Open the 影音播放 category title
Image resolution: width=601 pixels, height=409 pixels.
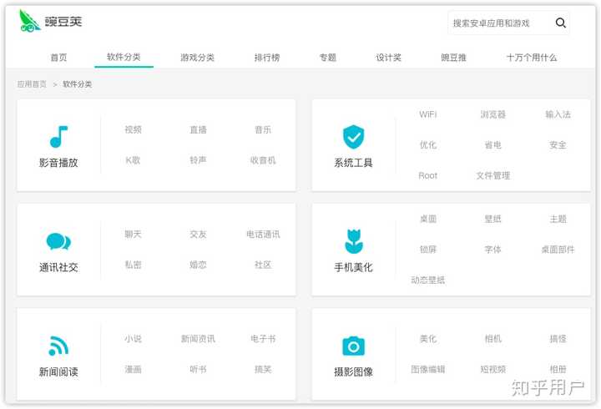[x=58, y=163]
